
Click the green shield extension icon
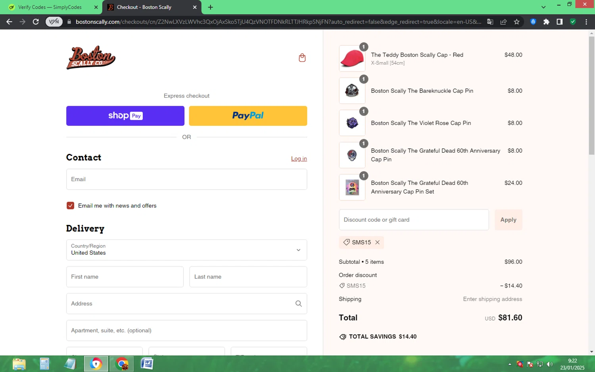[x=573, y=22]
